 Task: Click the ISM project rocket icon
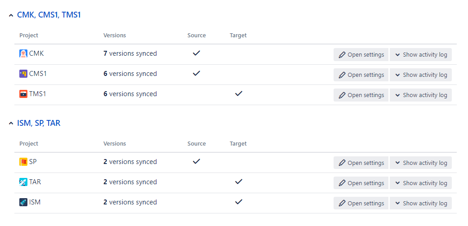pyautogui.click(x=23, y=202)
